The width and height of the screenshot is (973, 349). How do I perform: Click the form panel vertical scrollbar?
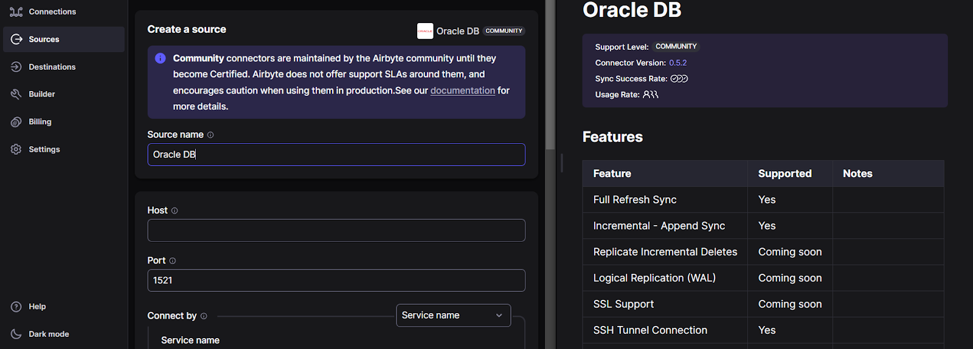pyautogui.click(x=550, y=76)
